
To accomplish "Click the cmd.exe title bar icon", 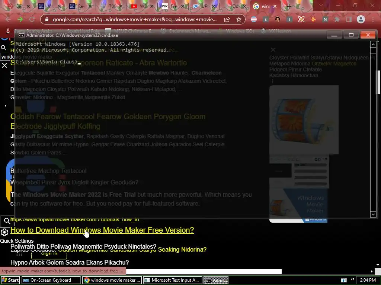I will click(21, 35).
